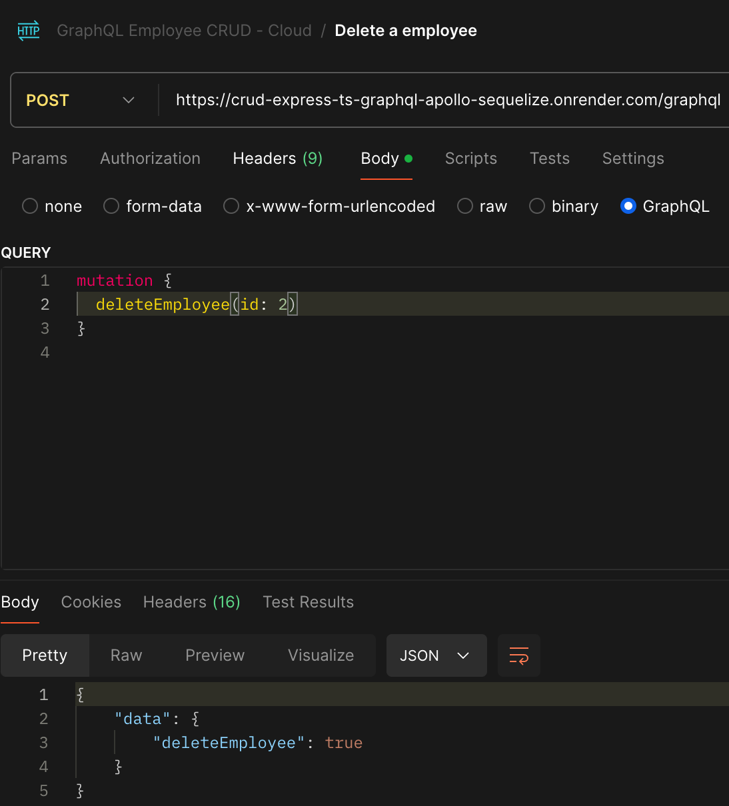The height and width of the screenshot is (806, 729).
Task: Choose the binary body radio button
Action: [x=537, y=206]
